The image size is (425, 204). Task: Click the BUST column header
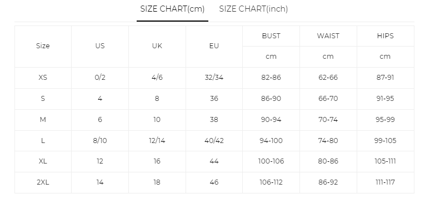[x=271, y=36]
